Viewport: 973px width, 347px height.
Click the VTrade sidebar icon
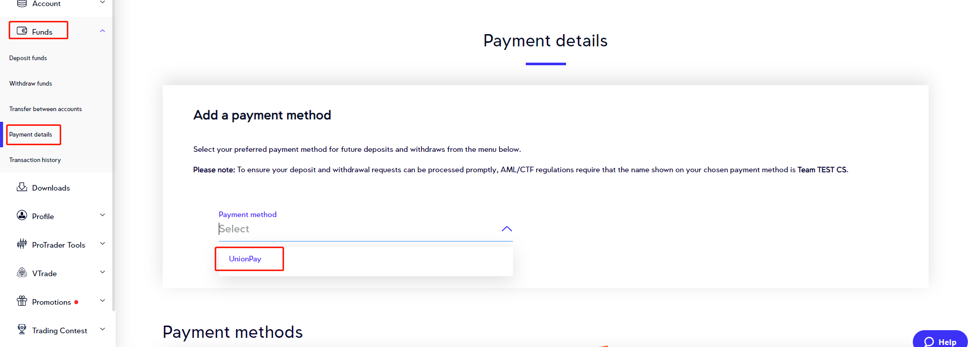tap(22, 273)
